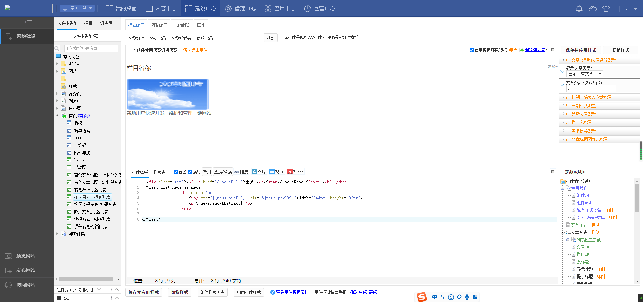The width and height of the screenshot is (643, 302).
Task: Click the notification bell icon
Action: click(579, 9)
